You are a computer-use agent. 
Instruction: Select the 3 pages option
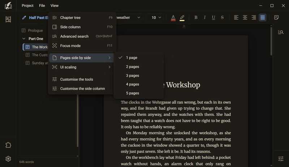pyautogui.click(x=139, y=76)
